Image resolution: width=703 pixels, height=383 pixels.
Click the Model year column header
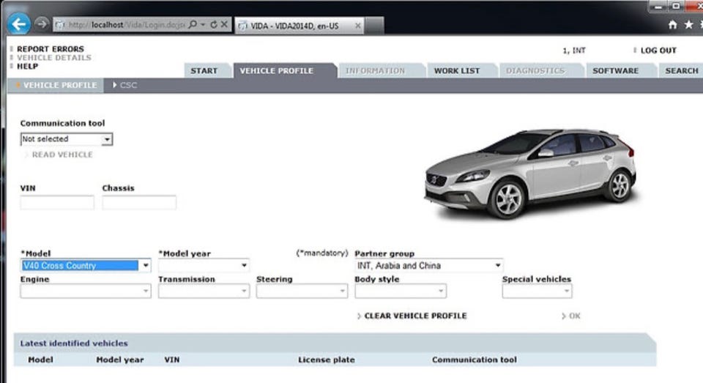pyautogui.click(x=119, y=360)
